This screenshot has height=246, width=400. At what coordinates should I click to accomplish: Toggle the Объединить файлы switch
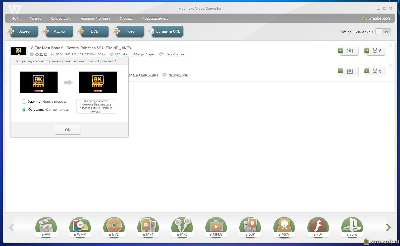383,32
